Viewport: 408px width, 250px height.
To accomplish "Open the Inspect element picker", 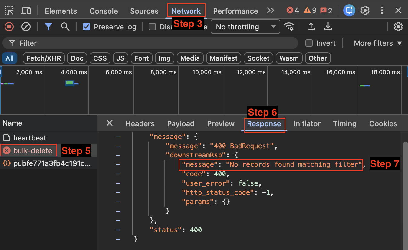I will point(9,10).
